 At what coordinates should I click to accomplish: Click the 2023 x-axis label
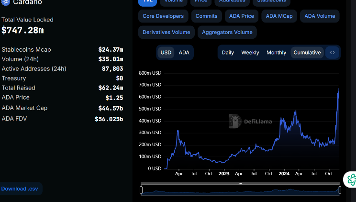pyautogui.click(x=224, y=174)
